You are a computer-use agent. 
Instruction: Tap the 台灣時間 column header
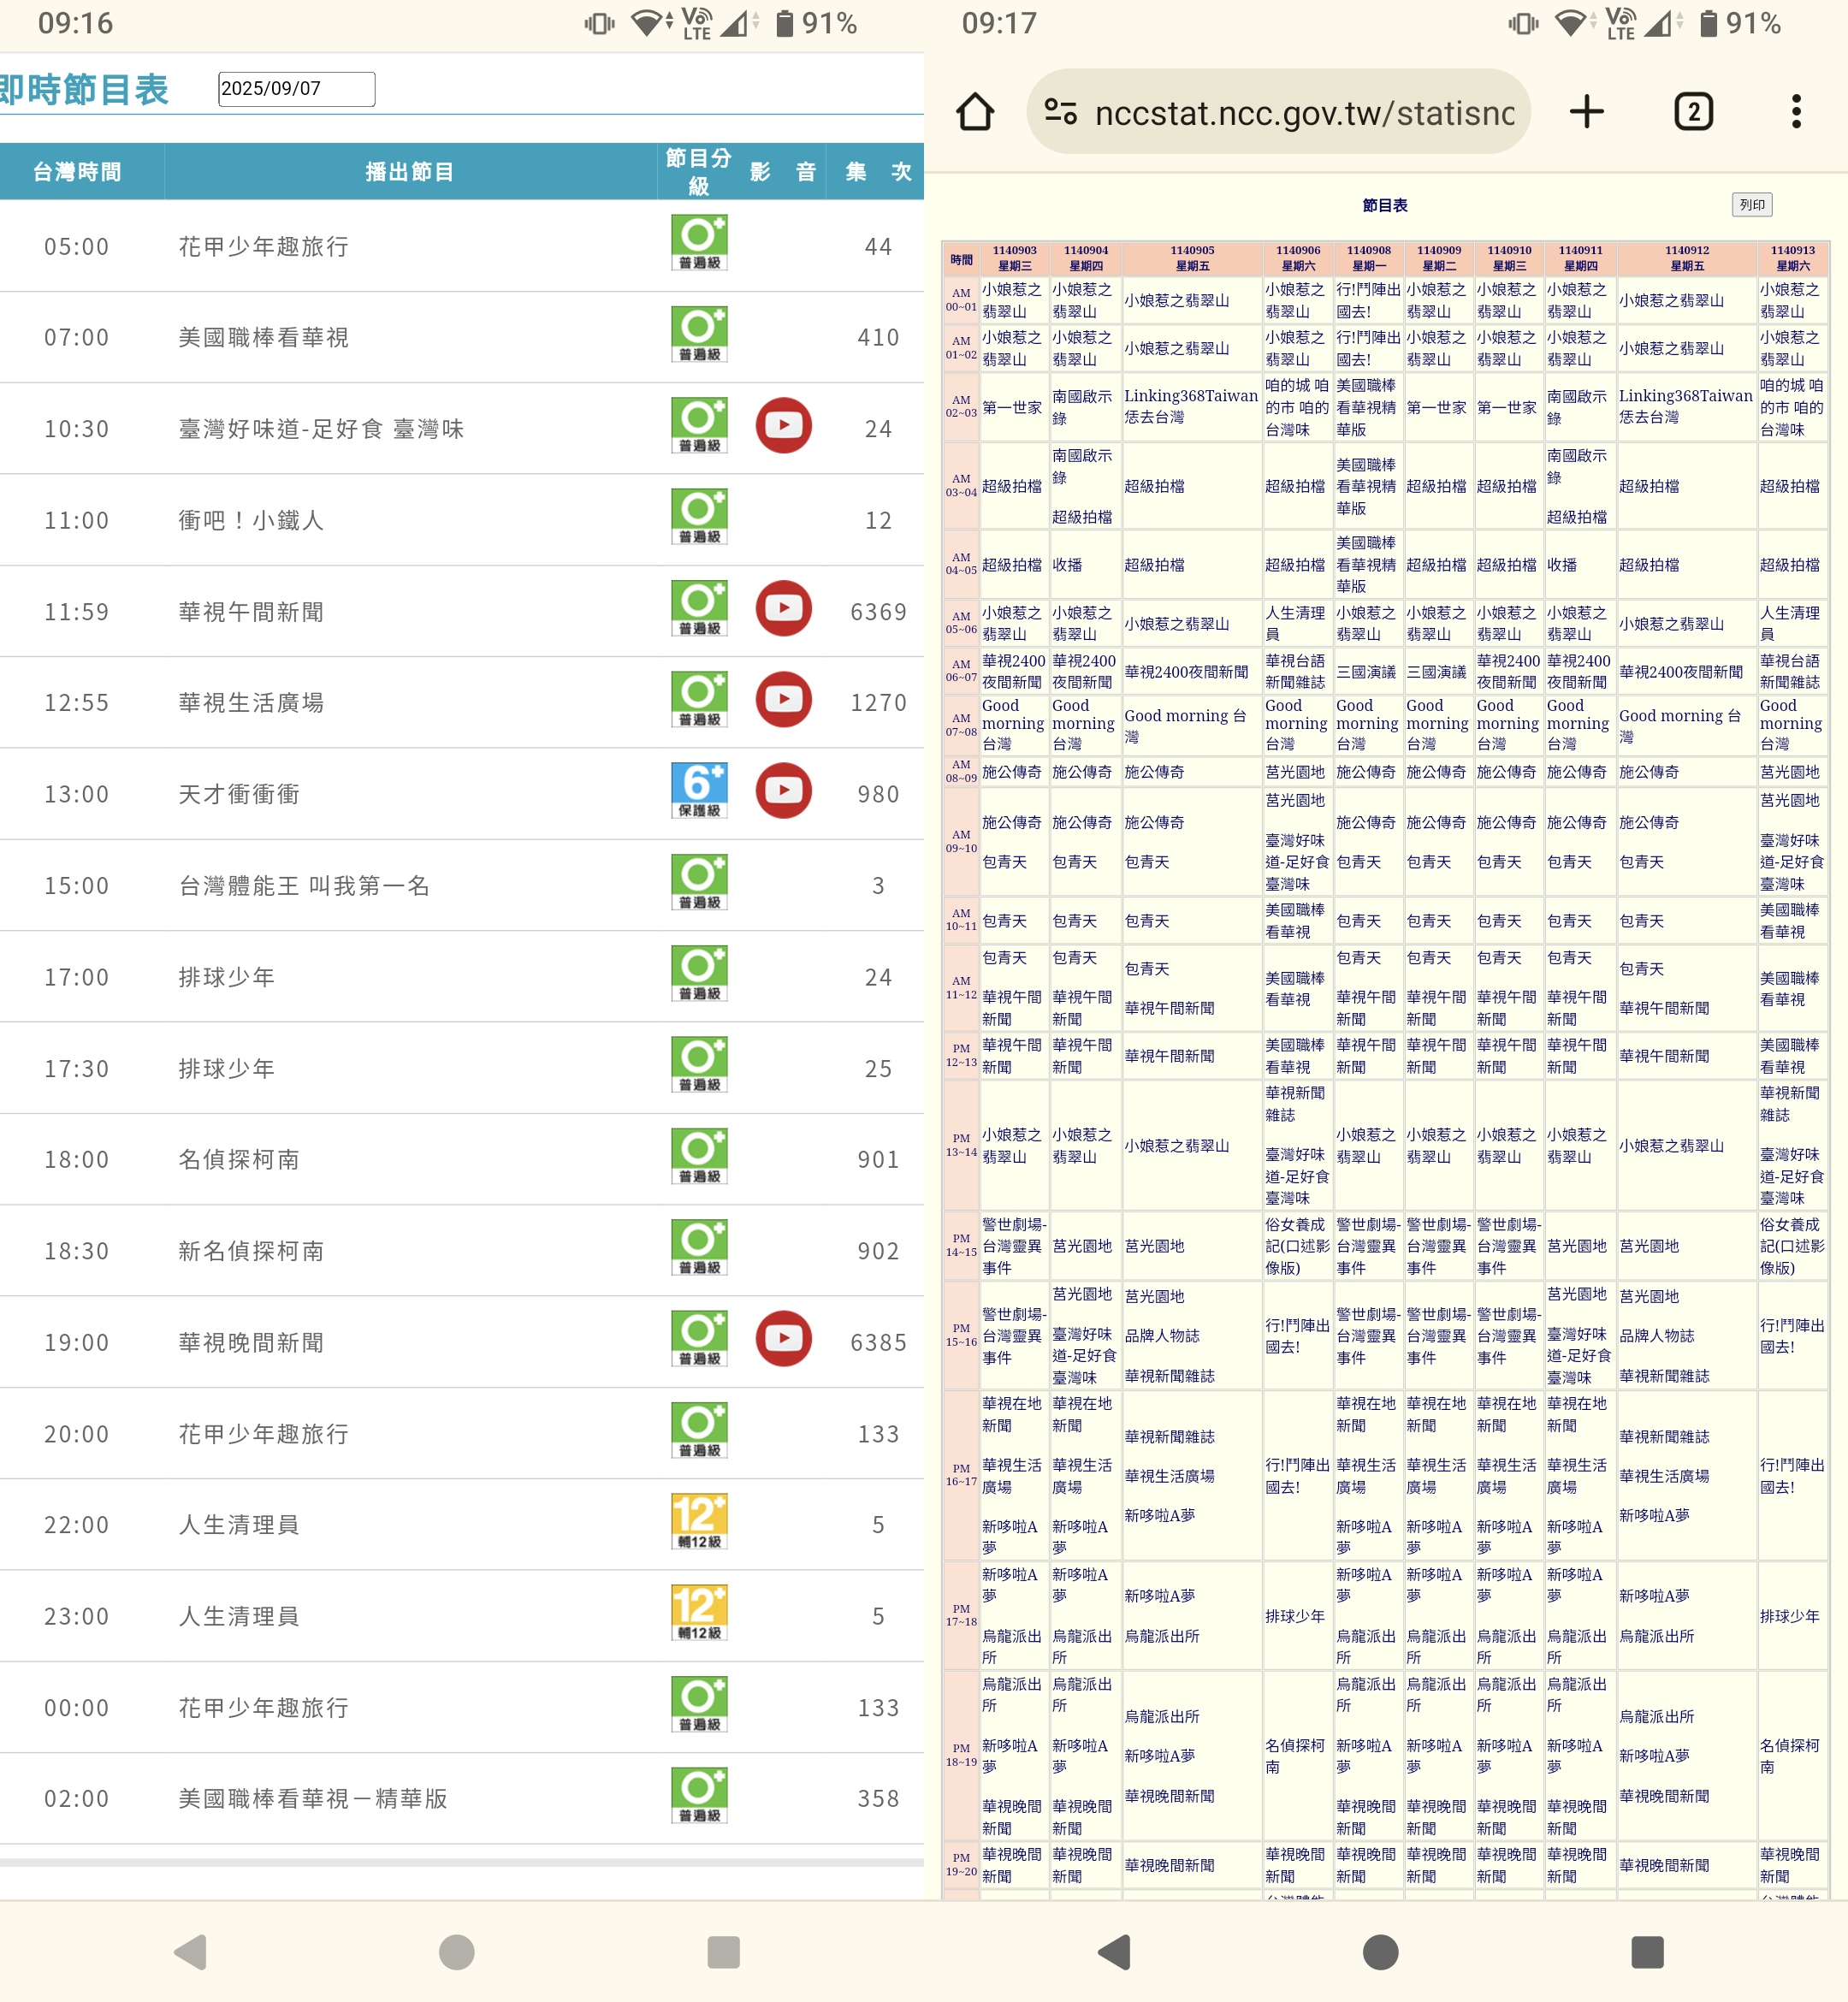click(78, 172)
